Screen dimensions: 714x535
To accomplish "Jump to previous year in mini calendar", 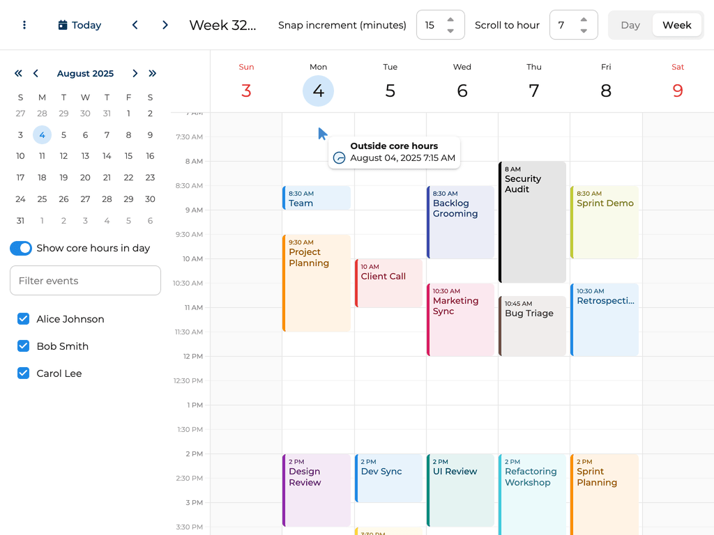I will tap(18, 73).
